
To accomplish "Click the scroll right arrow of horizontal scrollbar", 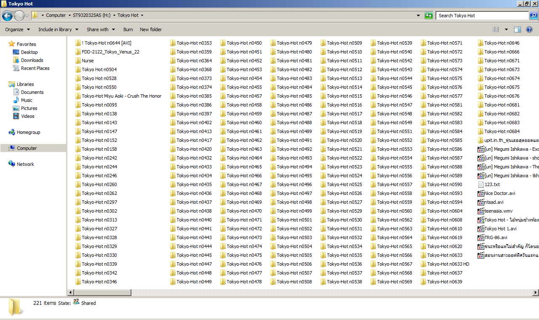I will [536, 292].
